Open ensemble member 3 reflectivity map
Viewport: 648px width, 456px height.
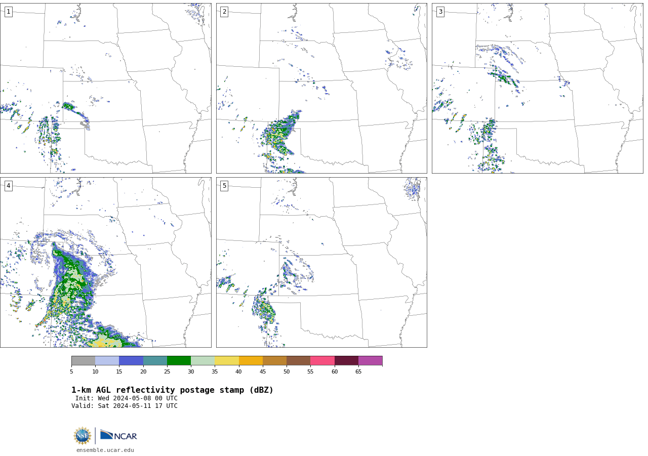pyautogui.click(x=537, y=88)
